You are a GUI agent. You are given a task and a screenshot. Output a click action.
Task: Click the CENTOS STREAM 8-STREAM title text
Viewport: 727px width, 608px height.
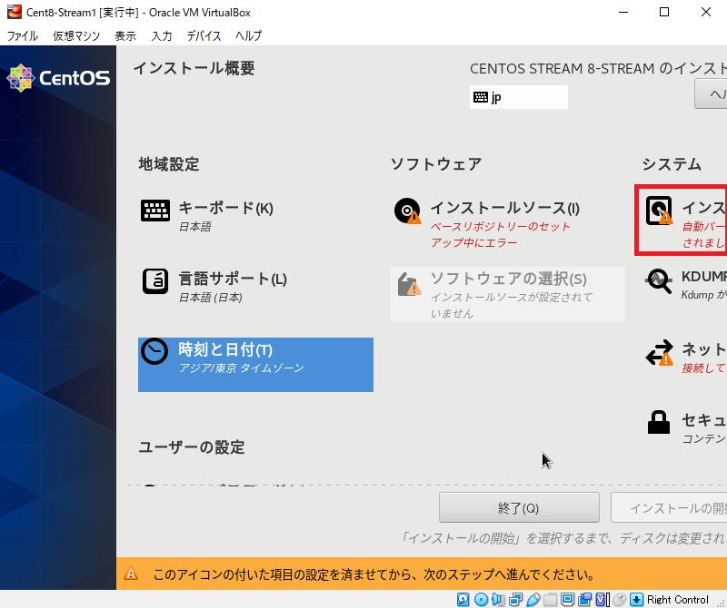(598, 69)
